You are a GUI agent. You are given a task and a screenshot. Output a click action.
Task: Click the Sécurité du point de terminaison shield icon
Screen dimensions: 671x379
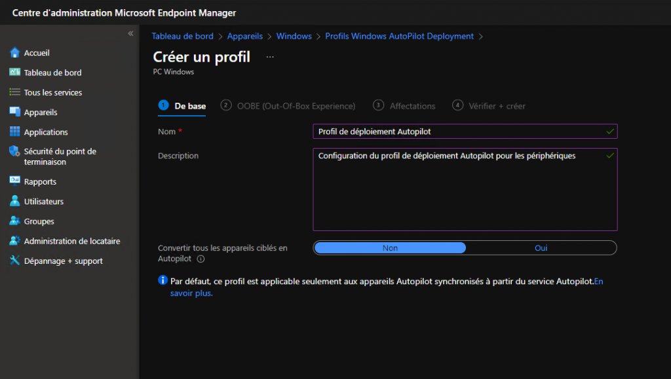(x=14, y=151)
